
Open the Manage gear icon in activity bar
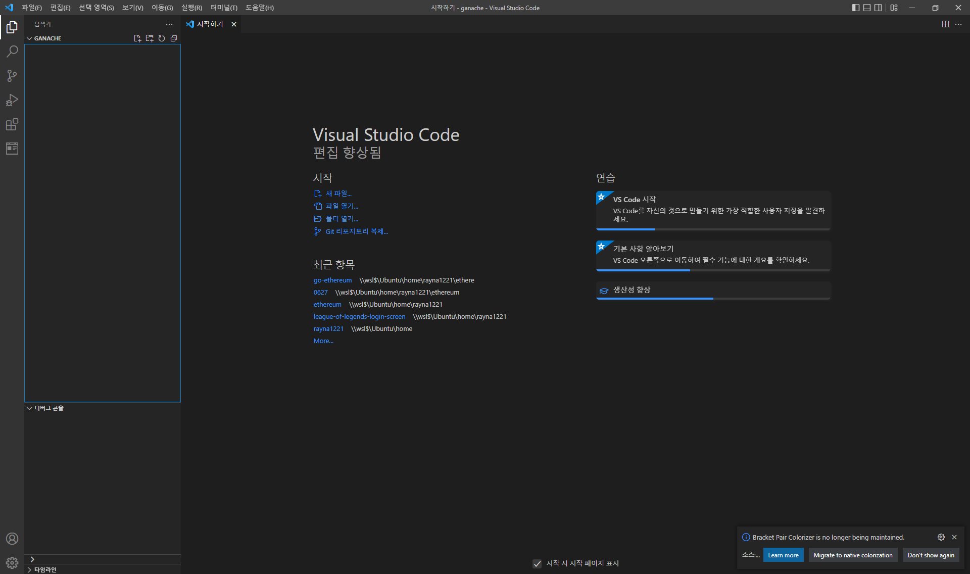12,562
